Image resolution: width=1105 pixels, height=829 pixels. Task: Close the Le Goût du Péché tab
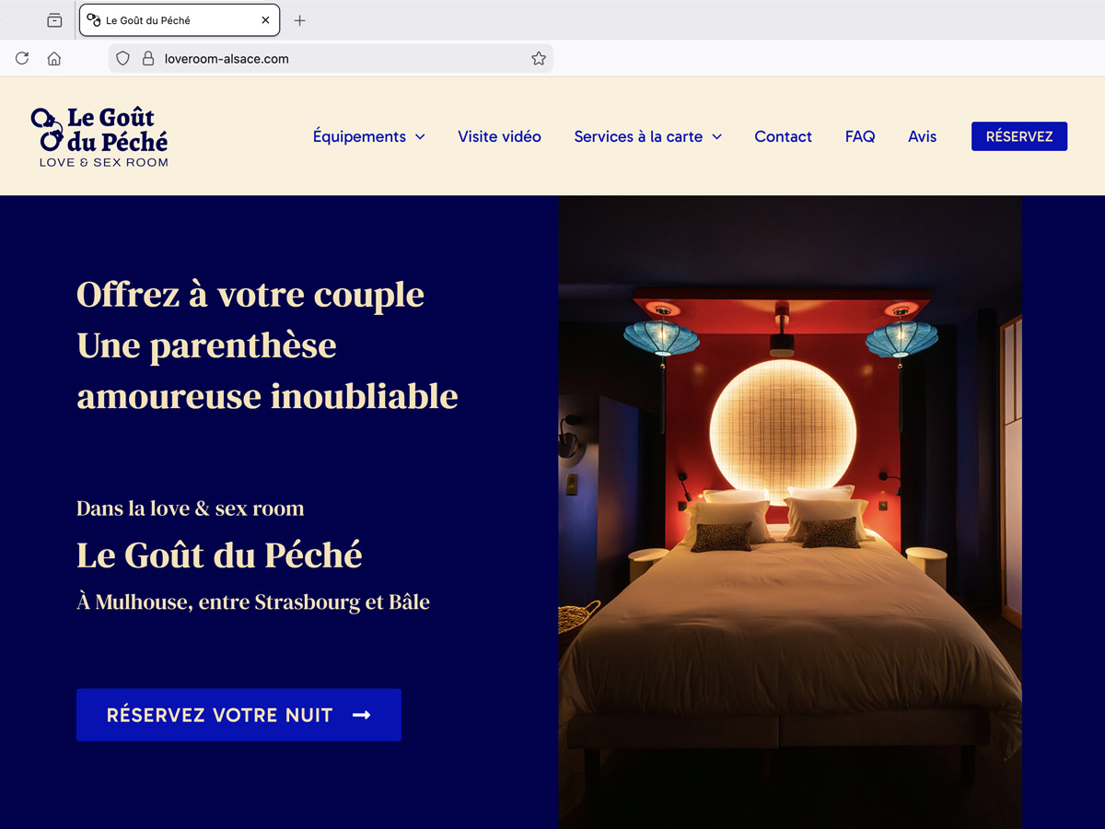(x=265, y=20)
